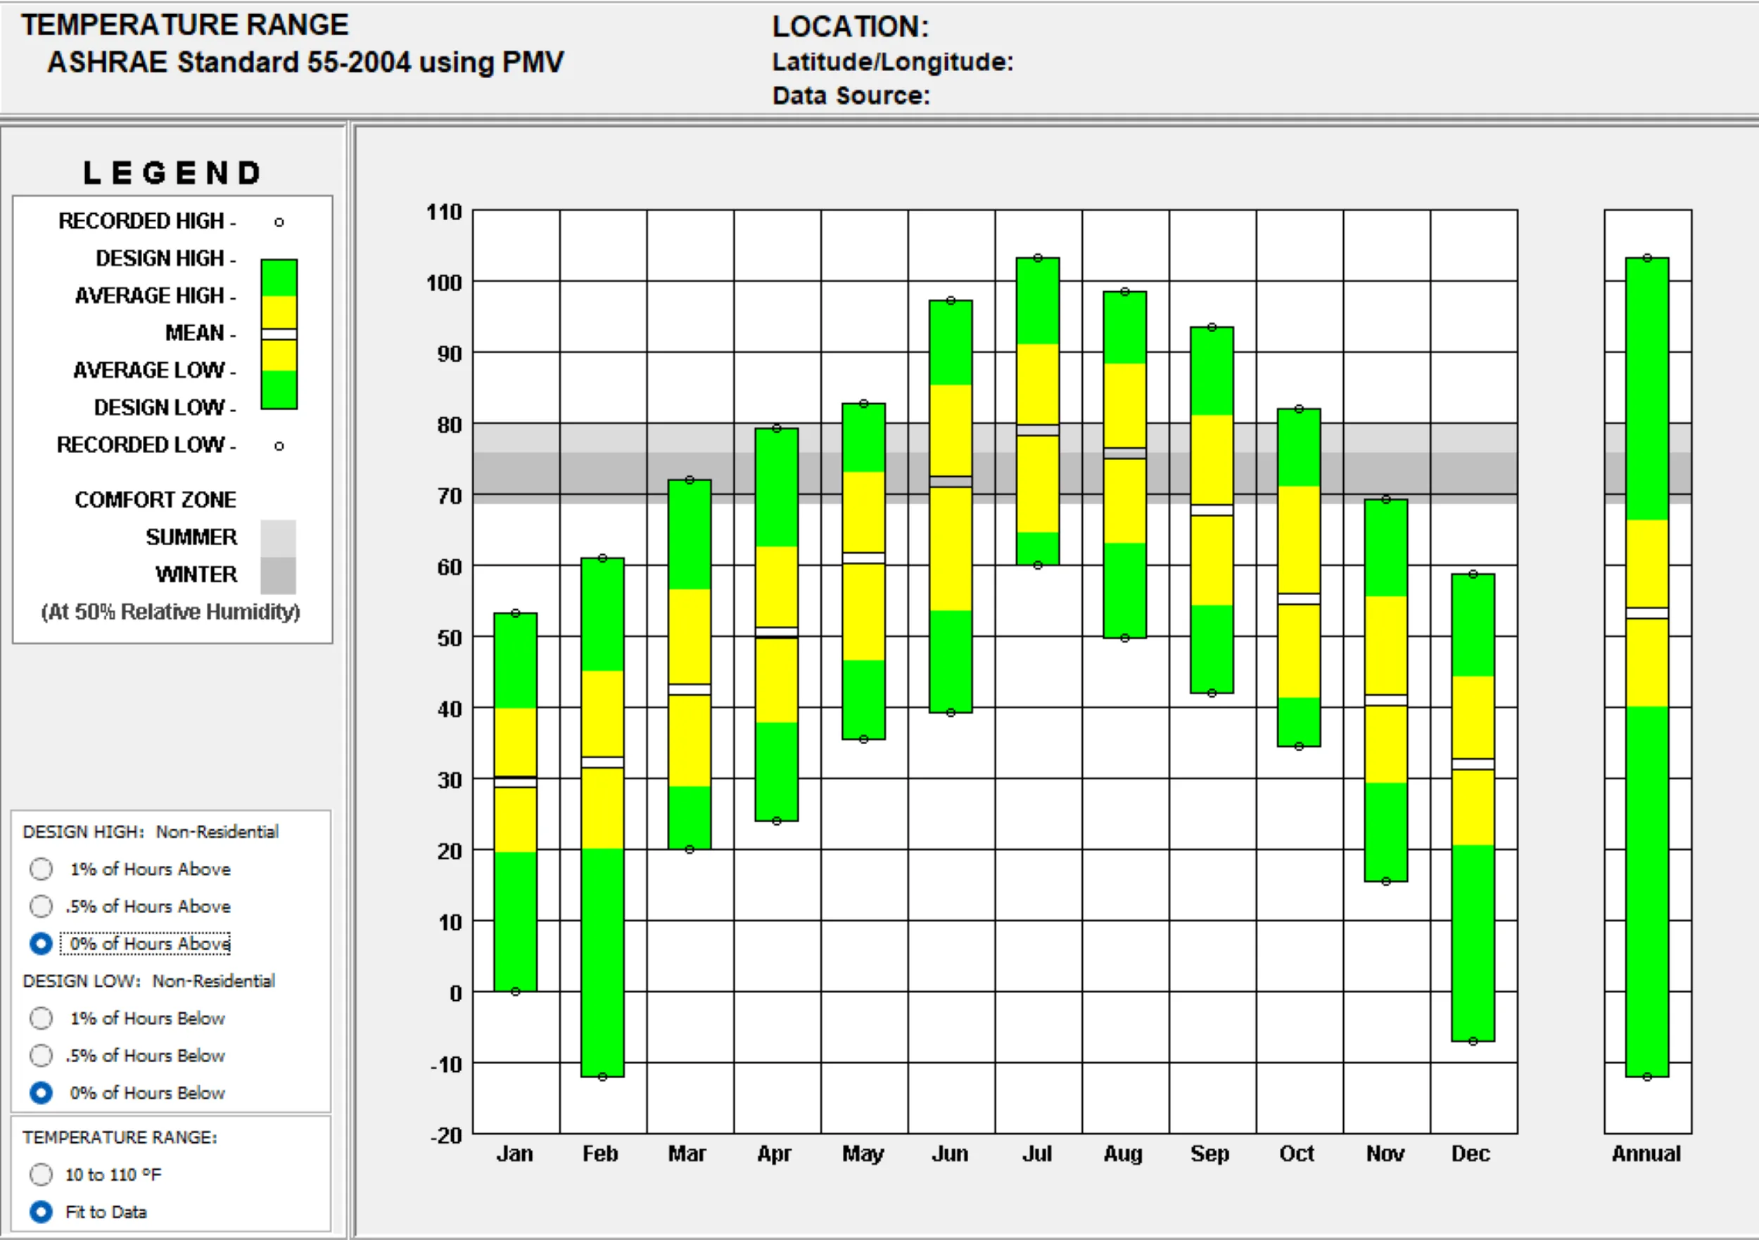1759x1240 pixels.
Task: Set temperature range to 10 to 110 °F
Action: (42, 1174)
